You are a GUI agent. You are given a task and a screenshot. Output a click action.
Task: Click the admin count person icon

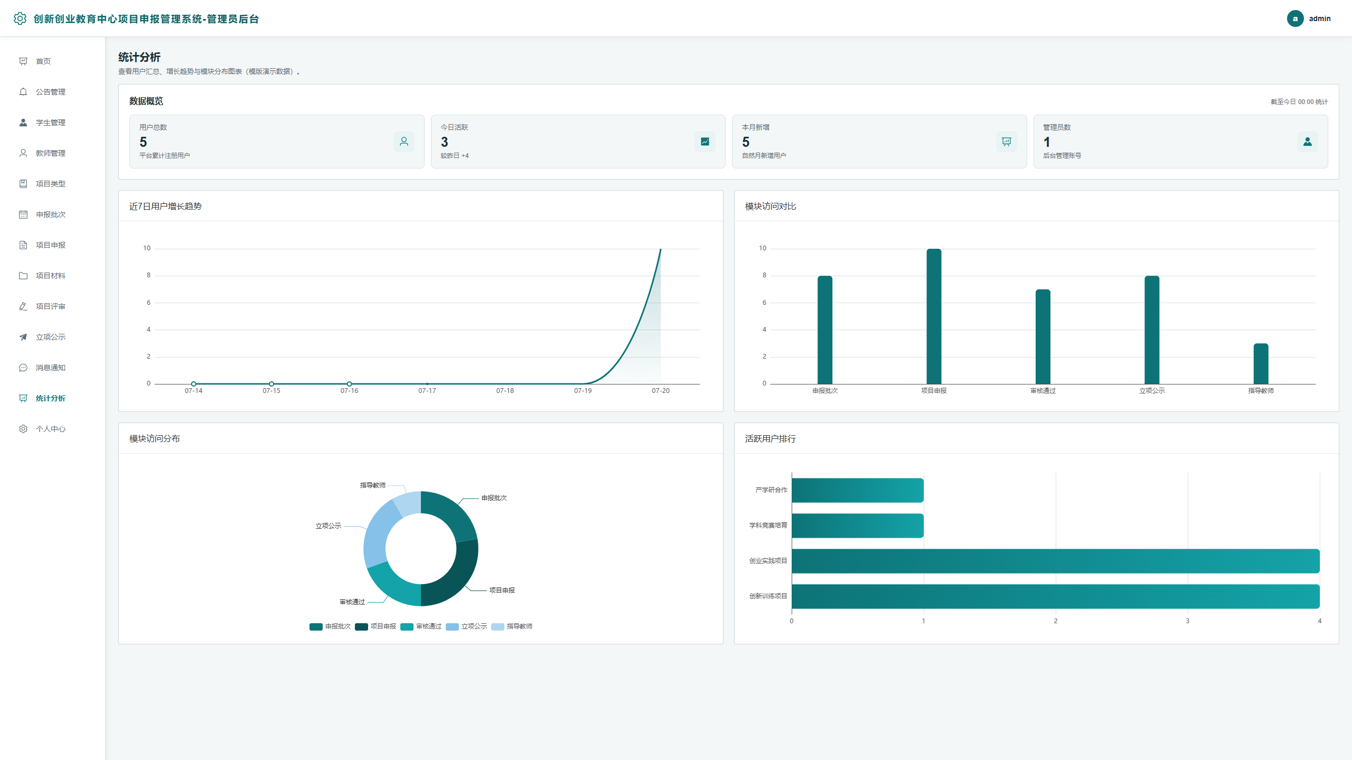1308,142
